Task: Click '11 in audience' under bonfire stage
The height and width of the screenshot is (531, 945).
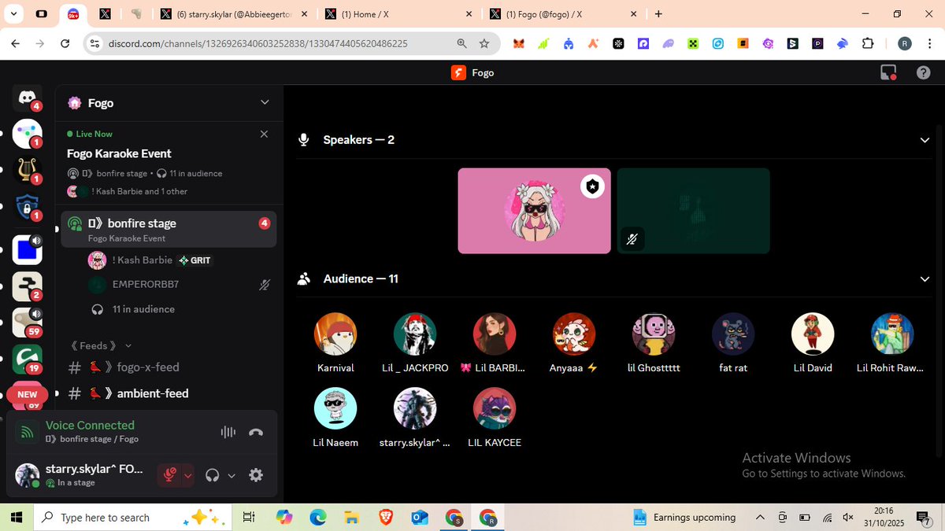Action: [x=143, y=309]
